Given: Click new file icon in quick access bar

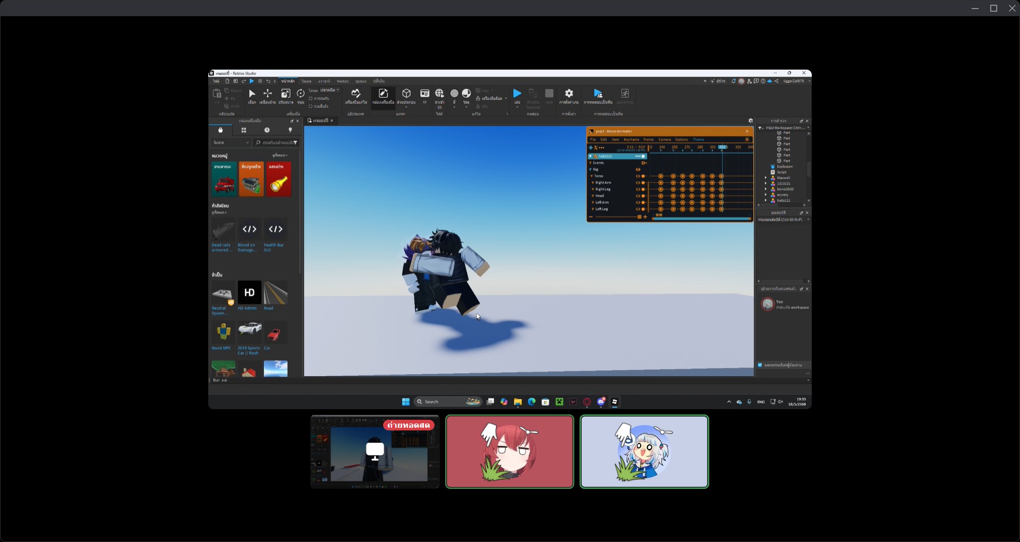Looking at the screenshot, I should tap(227, 81).
